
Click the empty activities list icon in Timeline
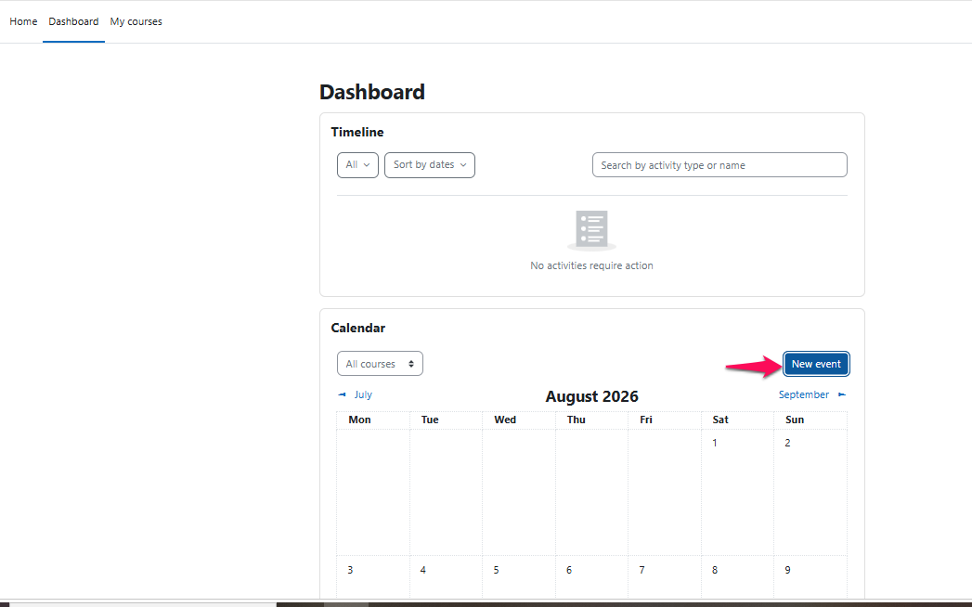pyautogui.click(x=592, y=230)
